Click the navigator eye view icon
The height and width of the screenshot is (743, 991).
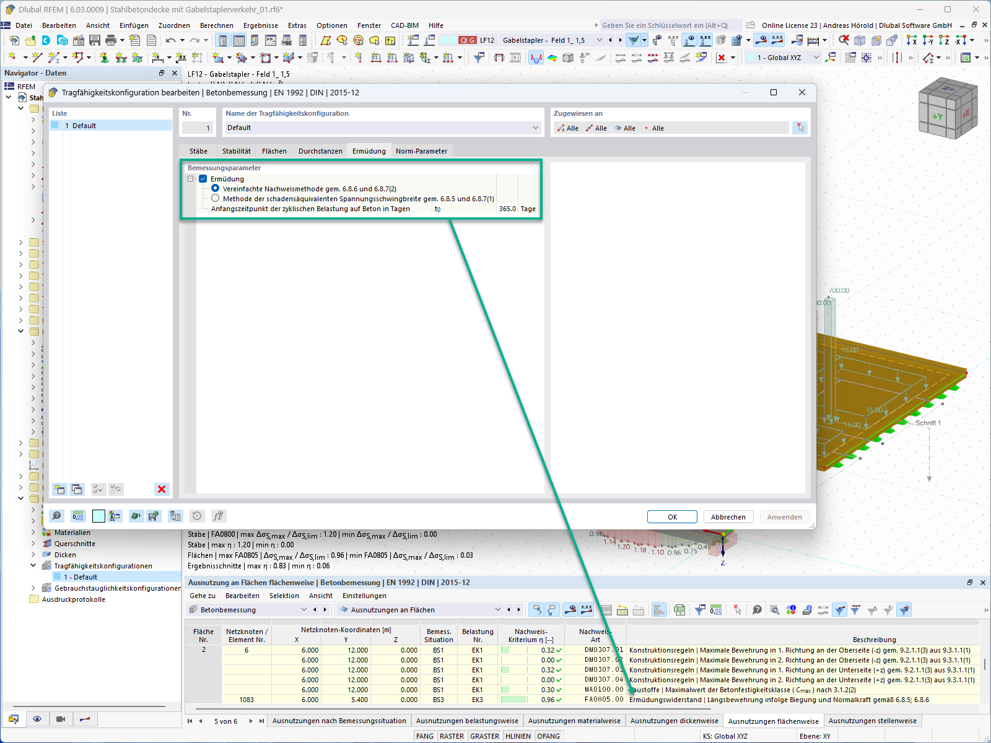coord(37,719)
